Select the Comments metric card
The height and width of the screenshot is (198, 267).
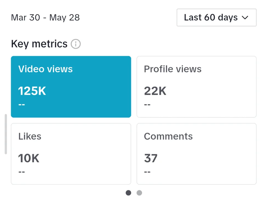tap(196, 154)
